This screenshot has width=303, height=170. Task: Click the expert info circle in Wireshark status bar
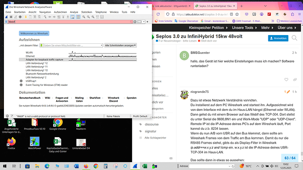tap(7, 116)
